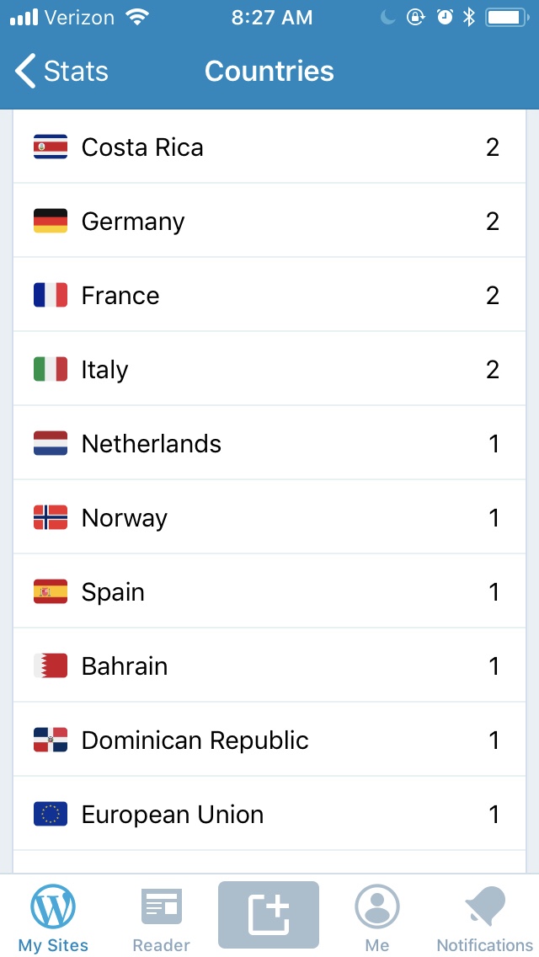The image size is (539, 957).
Task: Tap the France flag icon
Action: click(51, 296)
